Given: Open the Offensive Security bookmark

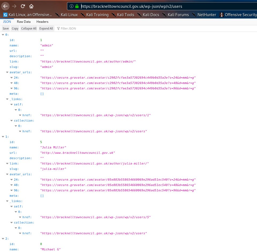Looking at the screenshot, I should click(238, 15).
